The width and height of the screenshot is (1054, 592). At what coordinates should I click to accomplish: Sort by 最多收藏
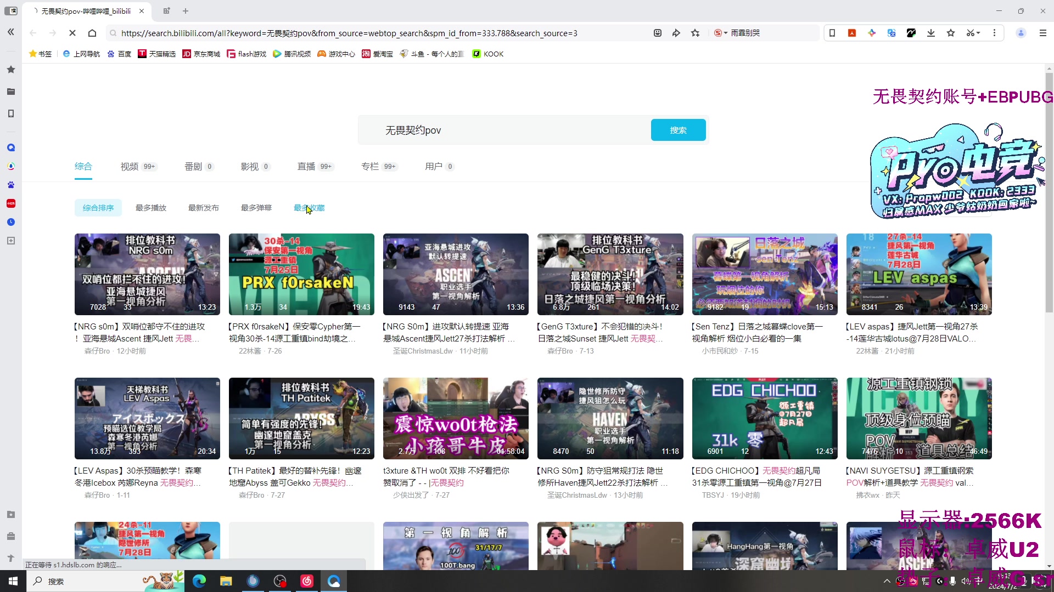click(309, 208)
